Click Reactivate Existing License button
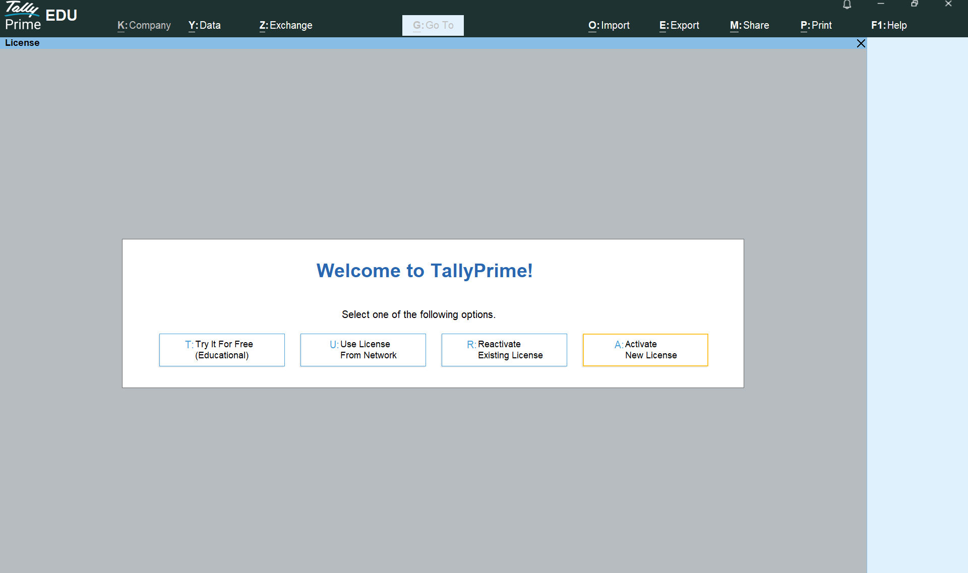 point(504,350)
